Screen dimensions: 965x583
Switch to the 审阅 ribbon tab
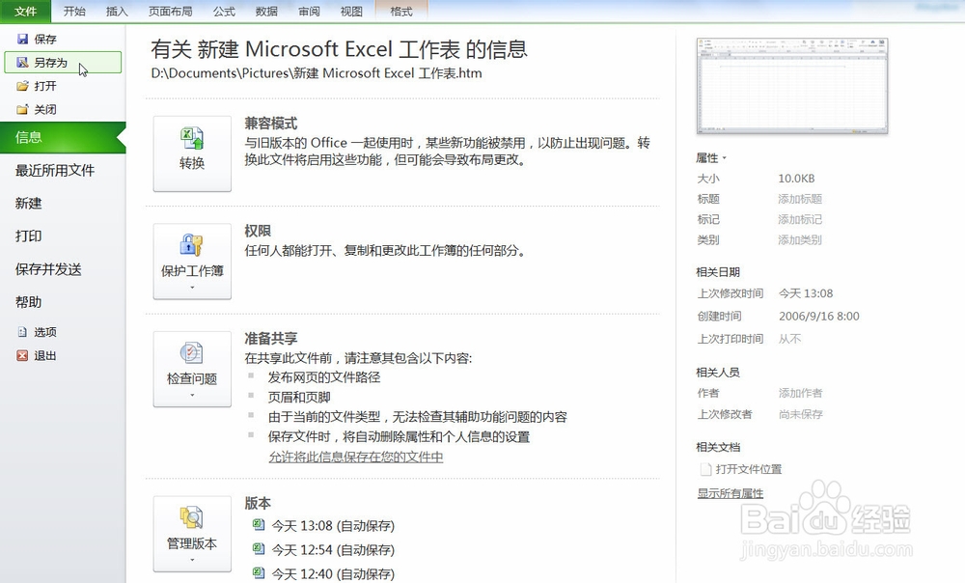[309, 11]
